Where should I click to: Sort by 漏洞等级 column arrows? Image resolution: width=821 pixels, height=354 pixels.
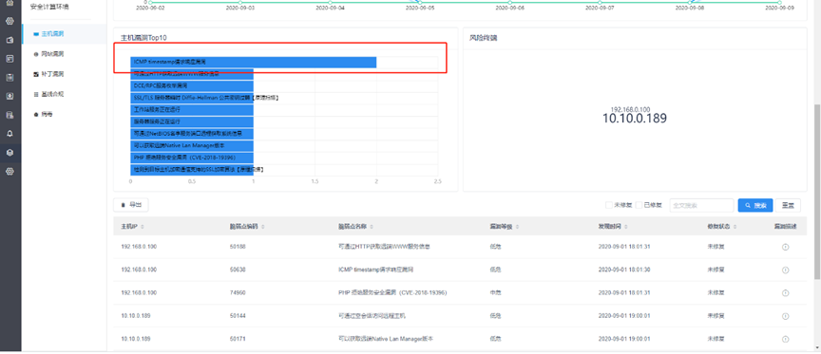[517, 227]
